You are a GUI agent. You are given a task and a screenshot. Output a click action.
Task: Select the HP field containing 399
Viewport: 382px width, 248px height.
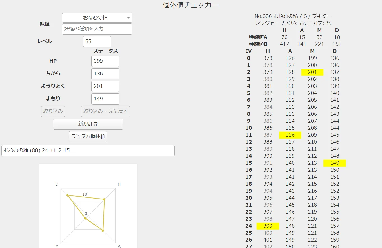[x=105, y=61]
